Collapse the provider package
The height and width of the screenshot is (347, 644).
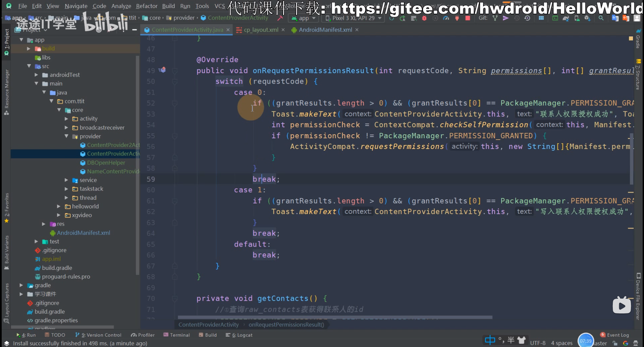tap(66, 136)
